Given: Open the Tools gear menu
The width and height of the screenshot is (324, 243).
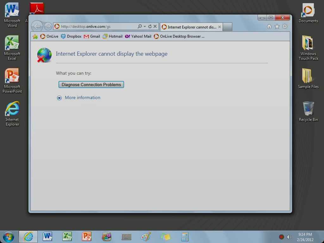Looking at the screenshot, I should [x=285, y=27].
